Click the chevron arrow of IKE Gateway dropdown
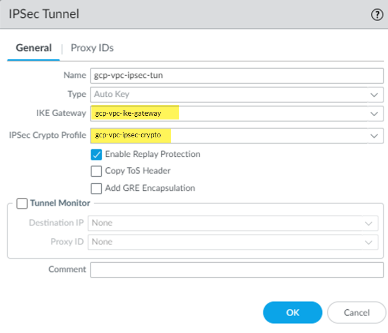Viewport: 388px width, 333px height. [x=373, y=114]
